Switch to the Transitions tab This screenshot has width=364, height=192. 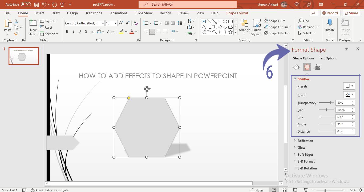pyautogui.click(x=94, y=13)
